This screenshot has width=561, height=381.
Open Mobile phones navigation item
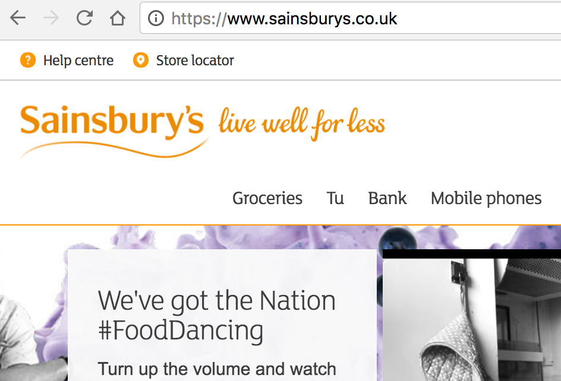(x=486, y=198)
